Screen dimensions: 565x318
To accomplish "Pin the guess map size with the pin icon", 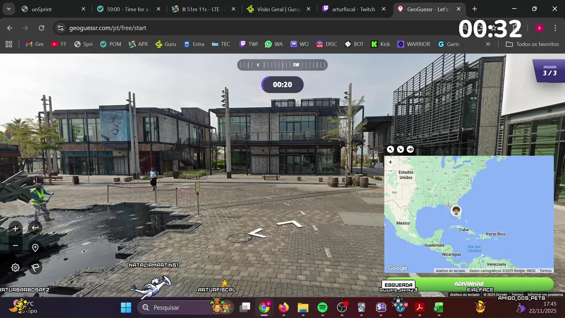I will (x=410, y=149).
